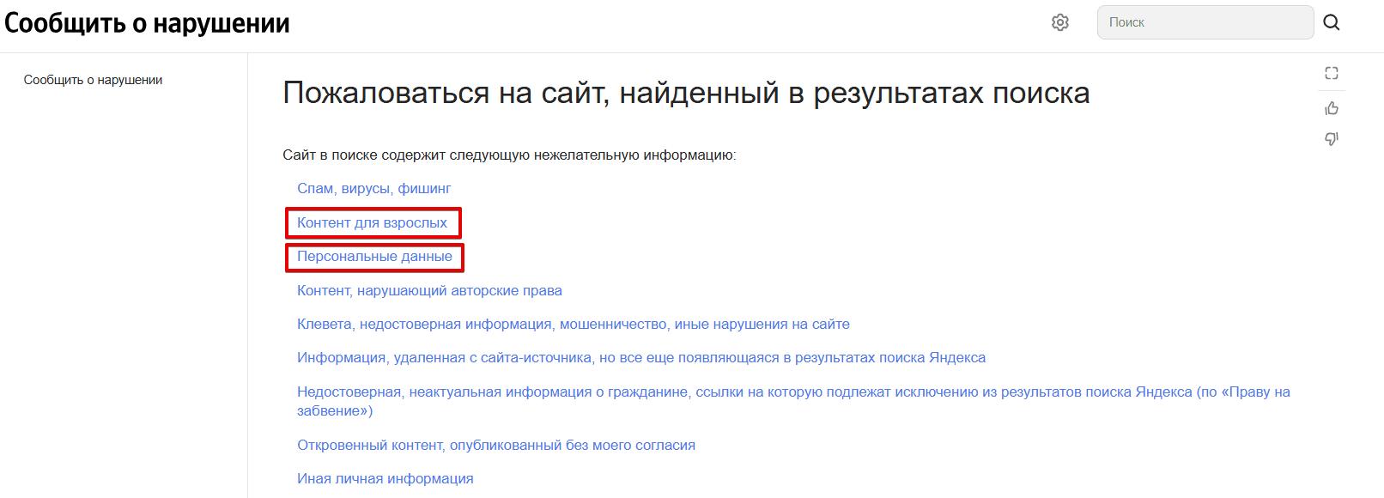Toggle fullscreen mode icon

tap(1332, 73)
